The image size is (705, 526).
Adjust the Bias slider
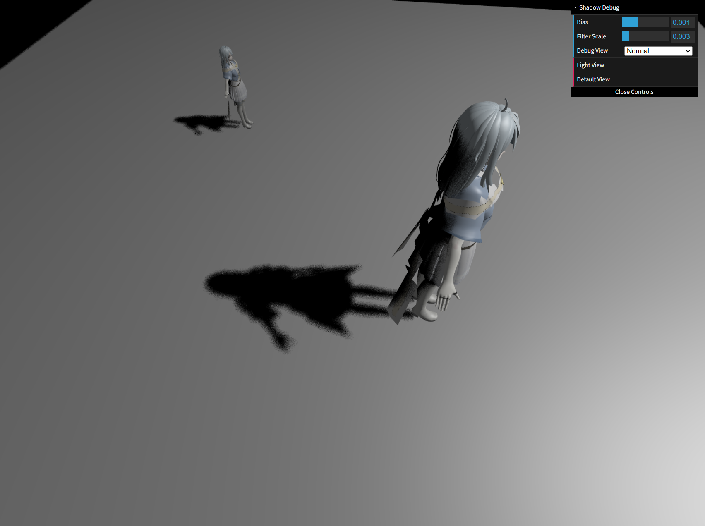645,22
